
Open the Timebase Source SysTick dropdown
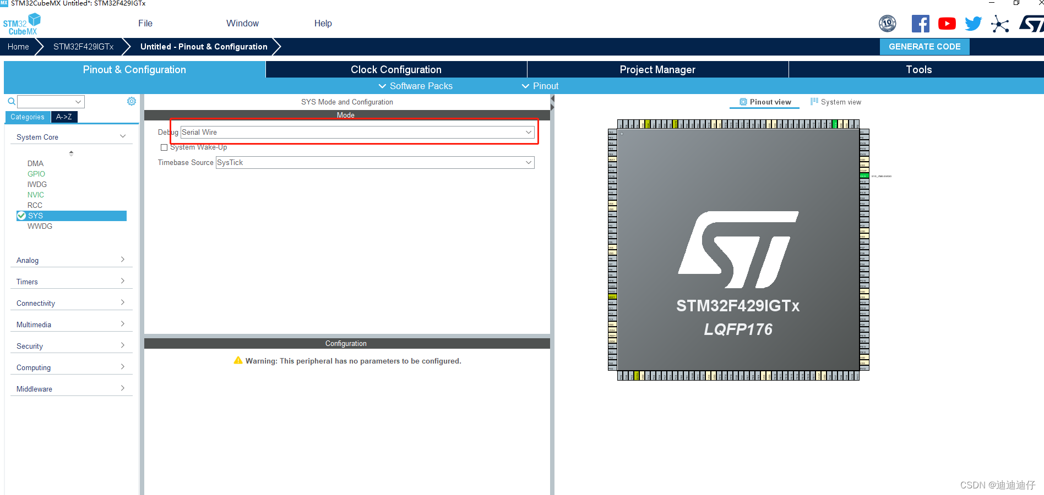coord(375,162)
